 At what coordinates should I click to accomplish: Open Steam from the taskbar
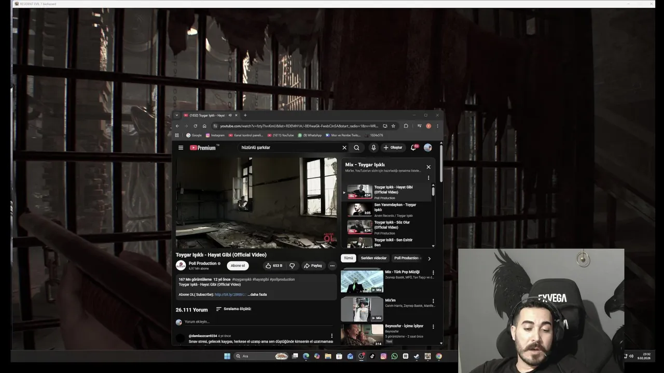coord(417,356)
